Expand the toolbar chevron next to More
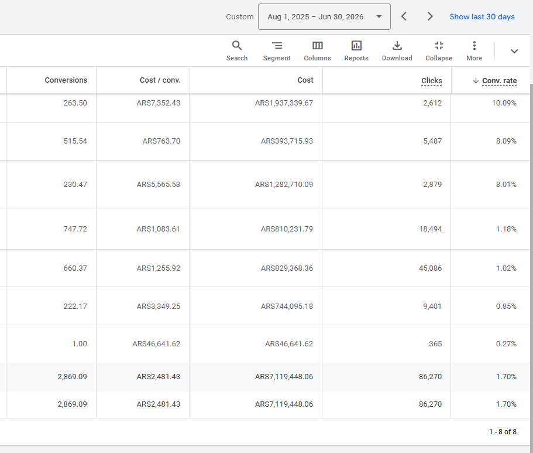Image resolution: width=533 pixels, height=453 pixels. click(x=514, y=51)
